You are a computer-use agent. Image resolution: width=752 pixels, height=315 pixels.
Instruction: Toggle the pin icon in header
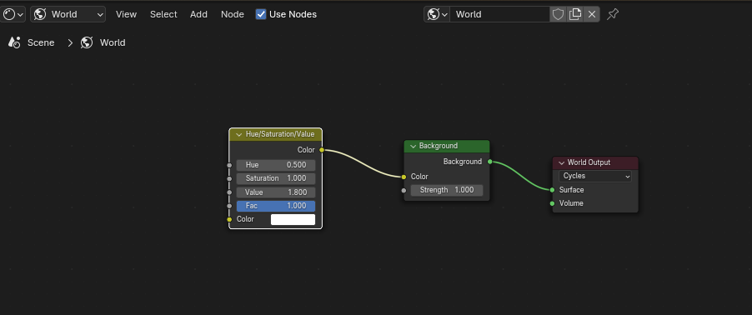[x=613, y=14]
